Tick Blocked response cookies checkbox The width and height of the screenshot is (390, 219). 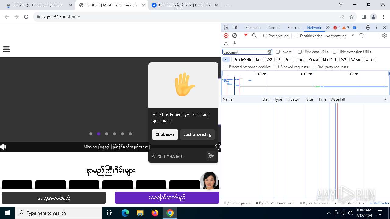point(225,67)
